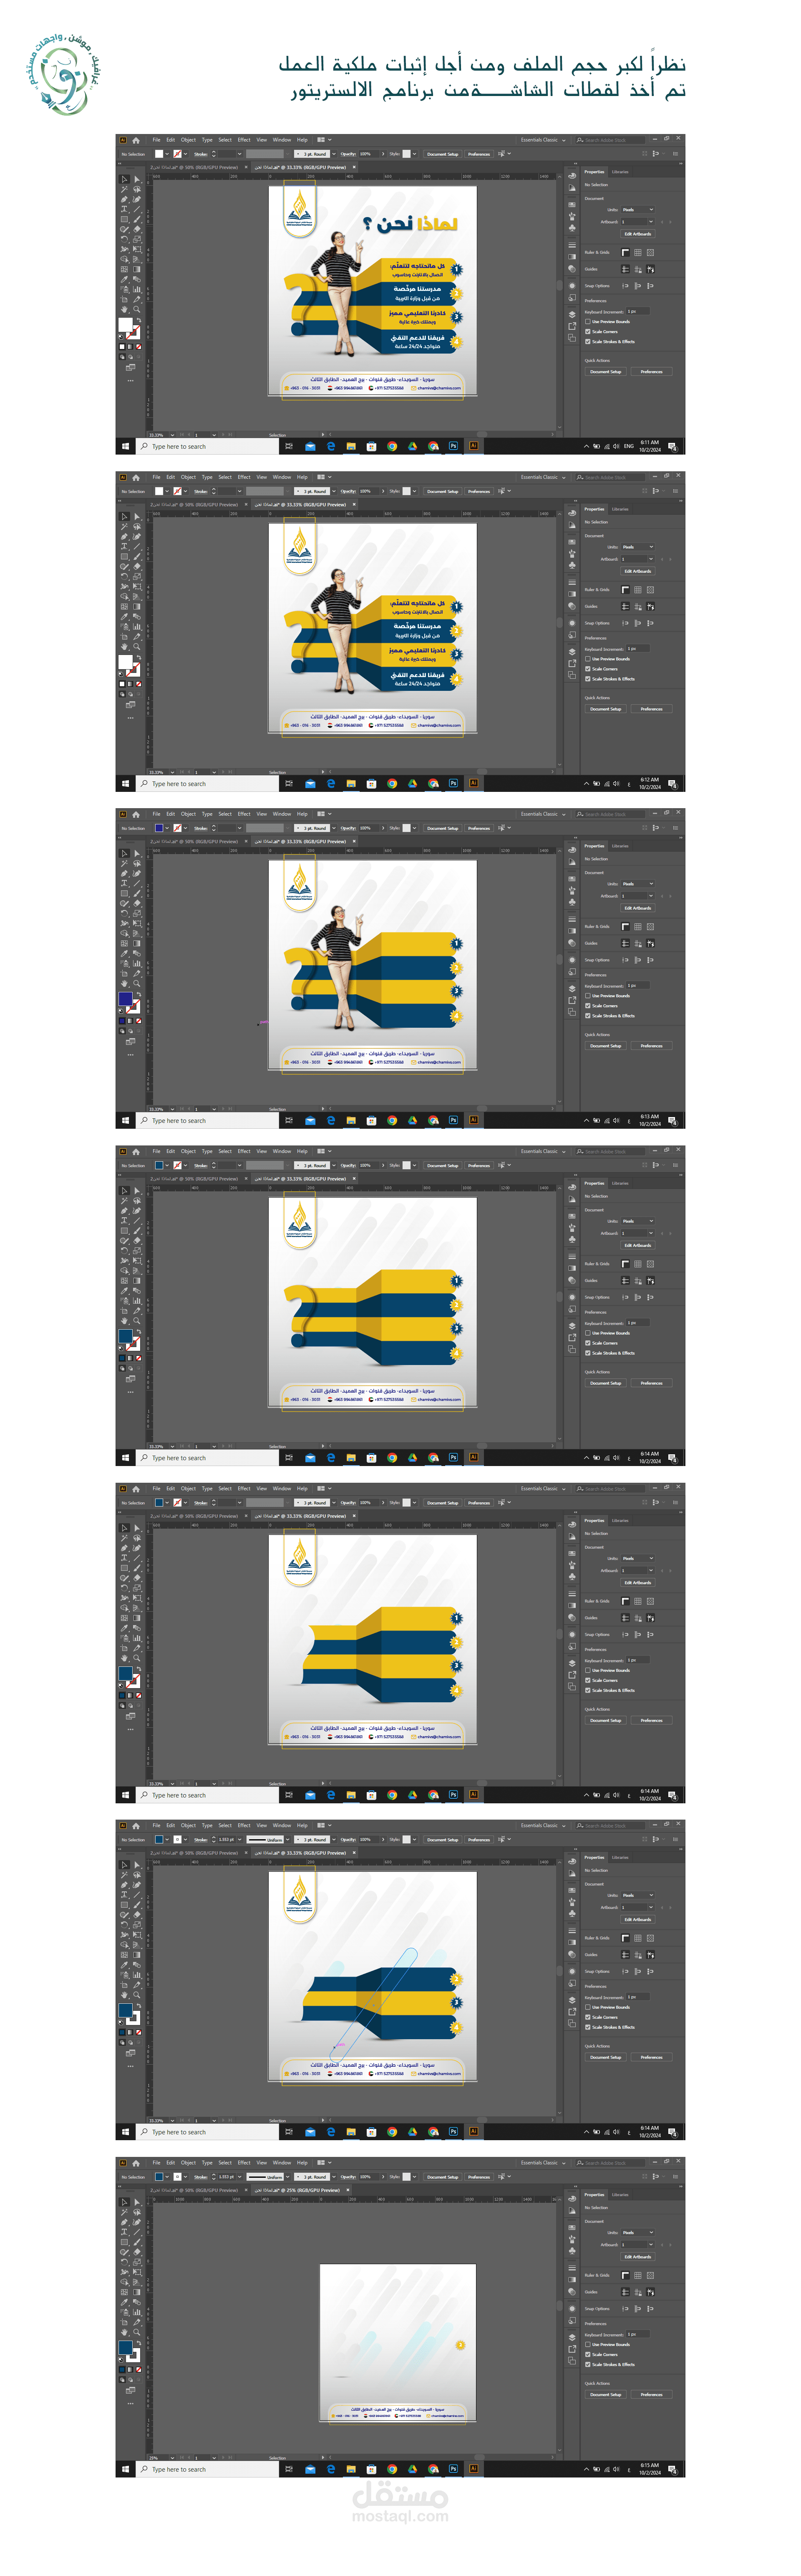Uncheck Scale Corners in the topmost window
The width and height of the screenshot is (801, 2576).
(588, 332)
